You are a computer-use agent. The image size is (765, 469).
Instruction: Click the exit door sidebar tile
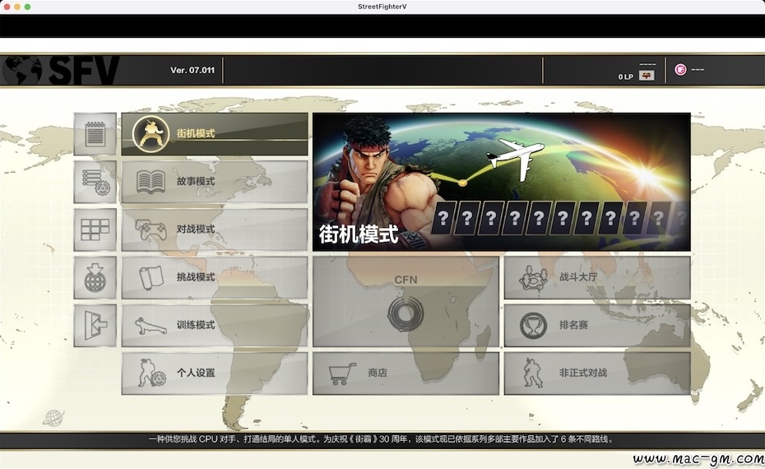95,326
